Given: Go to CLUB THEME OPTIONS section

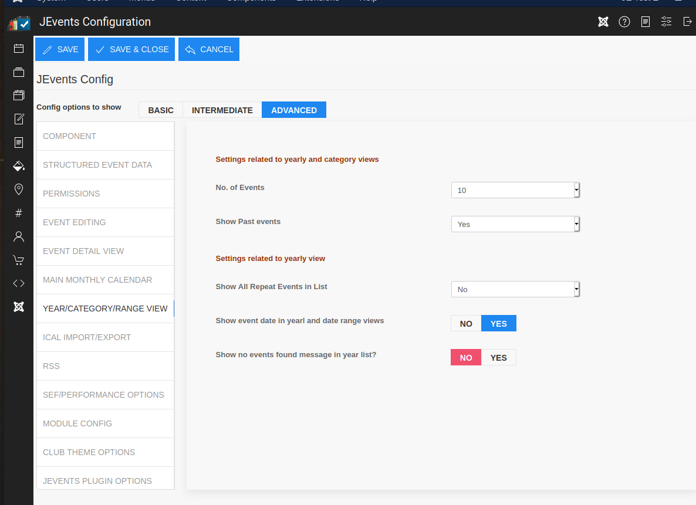Looking at the screenshot, I should [105, 452].
